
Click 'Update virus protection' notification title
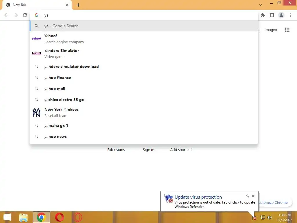click(198, 197)
